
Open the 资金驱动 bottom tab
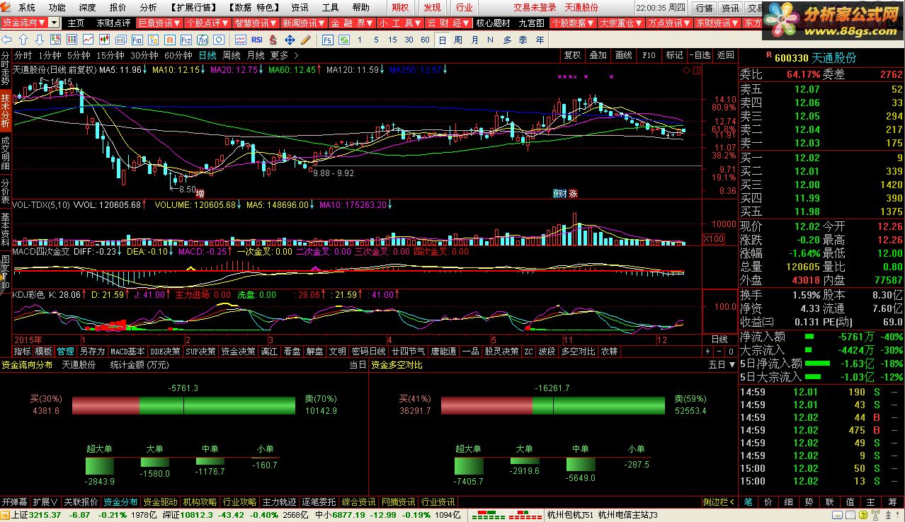161,501
